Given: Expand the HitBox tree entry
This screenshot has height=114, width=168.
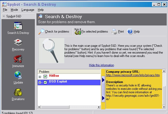Looking at the screenshot, I should 40,77.
